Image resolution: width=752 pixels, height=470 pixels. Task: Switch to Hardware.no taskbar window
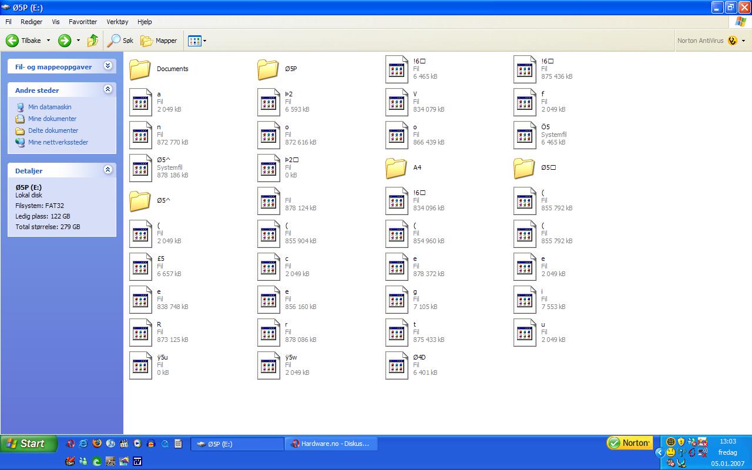point(331,444)
